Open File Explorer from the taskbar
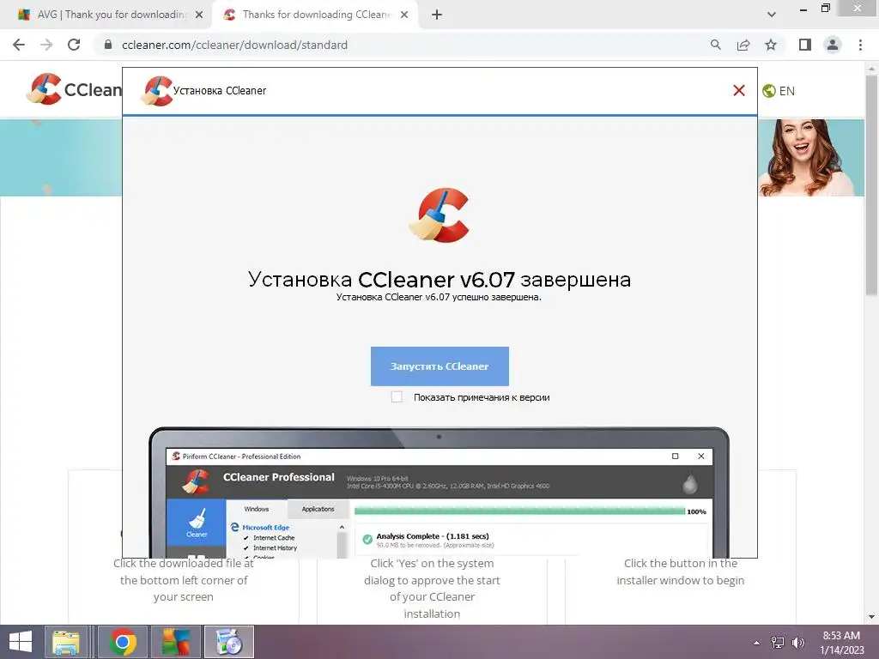The width and height of the screenshot is (879, 659). pos(66,642)
